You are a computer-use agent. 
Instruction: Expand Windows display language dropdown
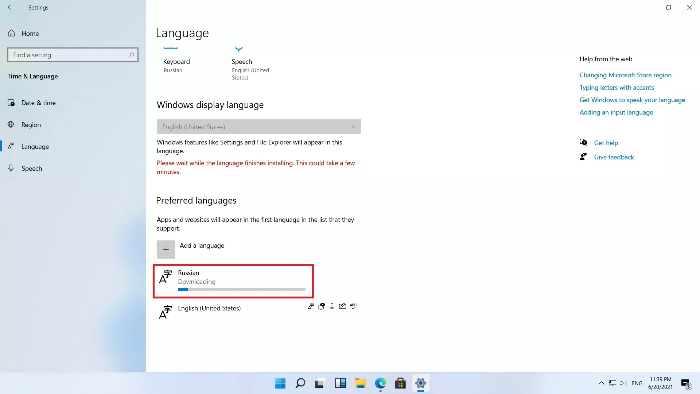click(258, 127)
